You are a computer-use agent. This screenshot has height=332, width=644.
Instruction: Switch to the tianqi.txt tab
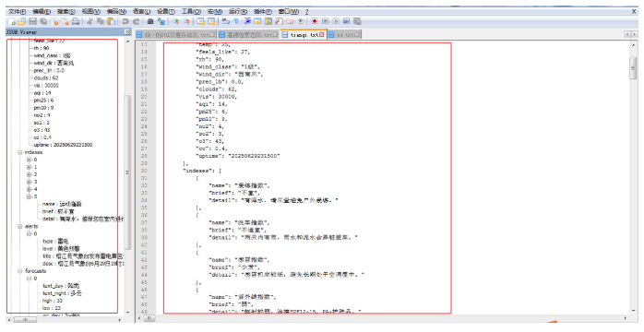(304, 35)
